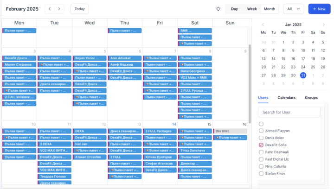Jump to today with Today button
The image size is (334, 189).
[x=80, y=9]
